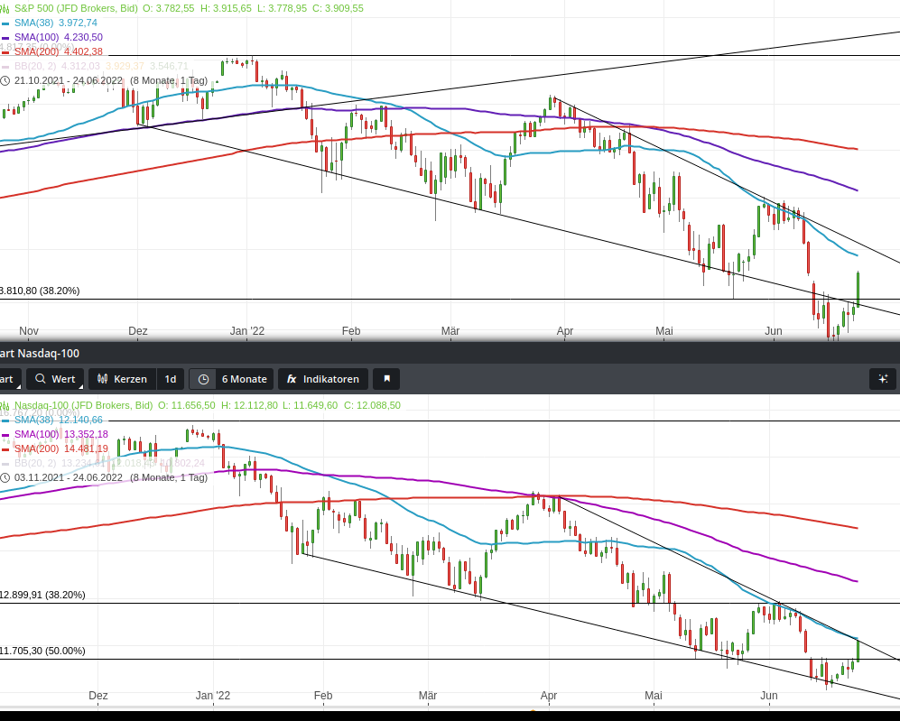Toggle SMA(100) 4.230,50 legend entry
Viewport: 900px width, 721px height.
pos(59,37)
